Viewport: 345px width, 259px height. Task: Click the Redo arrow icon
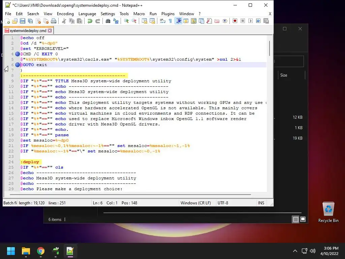coord(98,21)
